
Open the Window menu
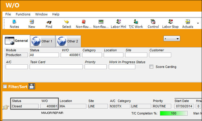click(41, 14)
